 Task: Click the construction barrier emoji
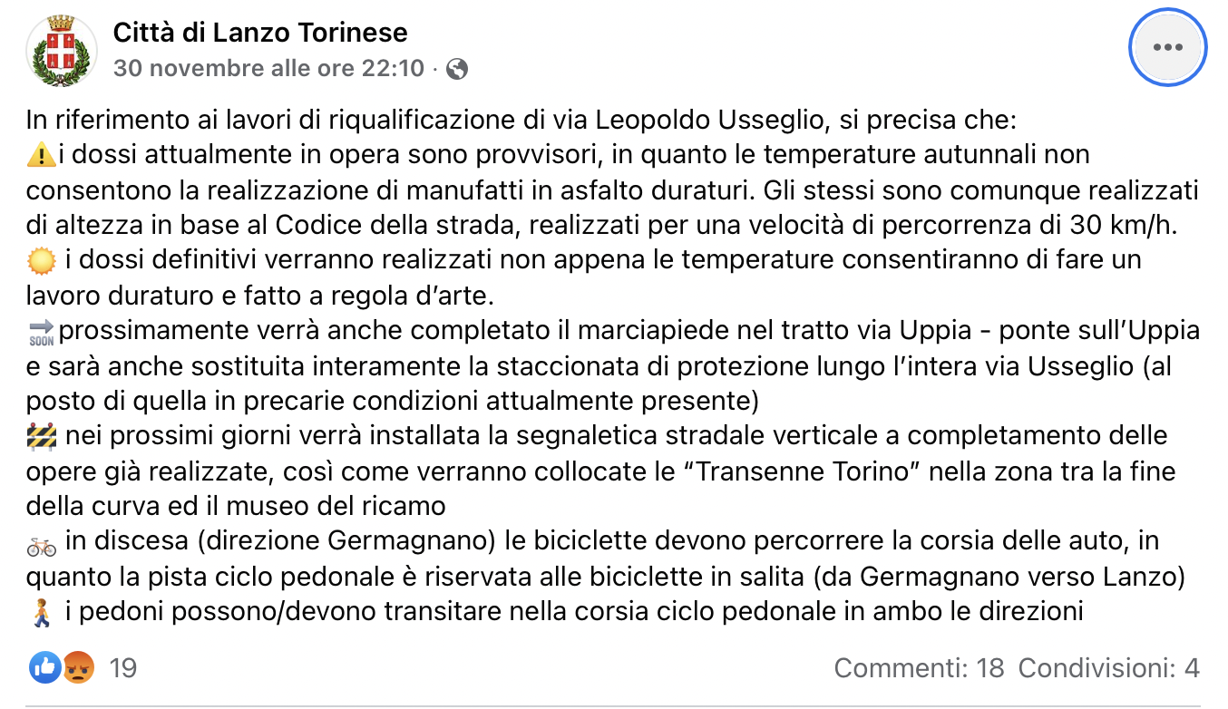point(42,437)
